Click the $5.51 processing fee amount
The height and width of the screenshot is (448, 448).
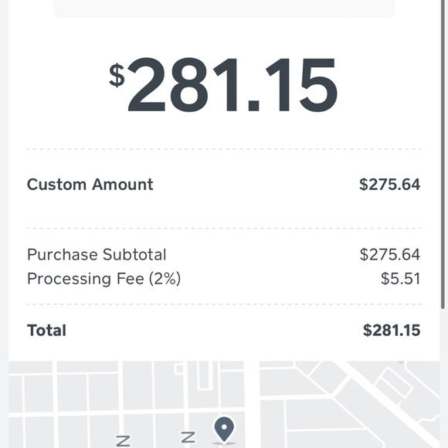(x=401, y=279)
